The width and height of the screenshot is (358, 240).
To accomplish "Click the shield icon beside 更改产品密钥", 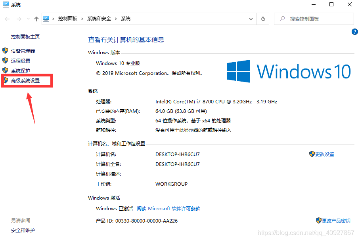I will coord(319,220).
